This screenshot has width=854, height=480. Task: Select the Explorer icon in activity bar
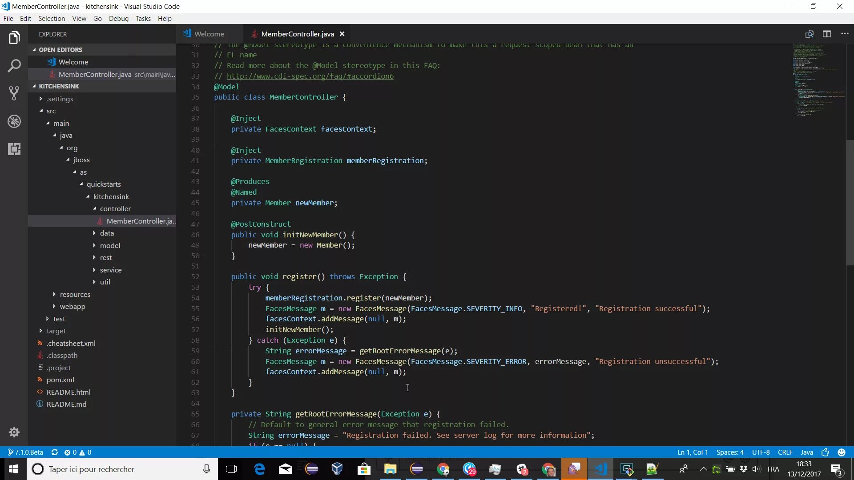tap(14, 37)
